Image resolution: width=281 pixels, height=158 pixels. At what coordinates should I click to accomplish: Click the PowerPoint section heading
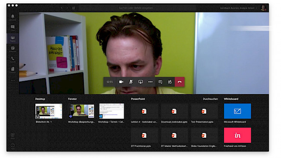click(138, 99)
